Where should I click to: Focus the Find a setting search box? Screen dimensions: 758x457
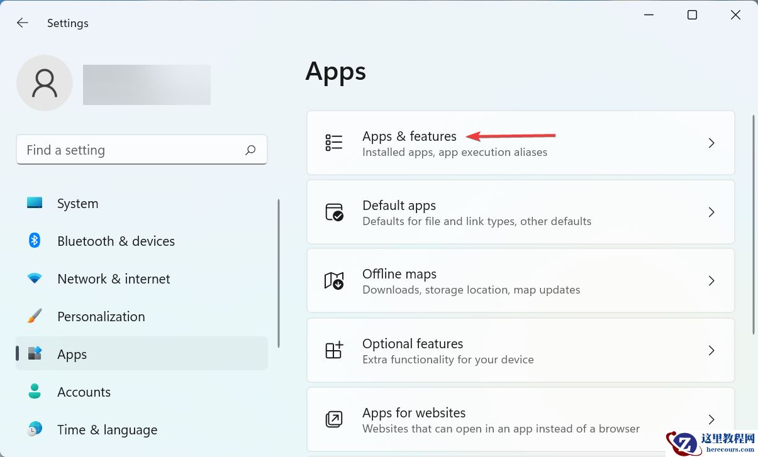[x=132, y=150]
